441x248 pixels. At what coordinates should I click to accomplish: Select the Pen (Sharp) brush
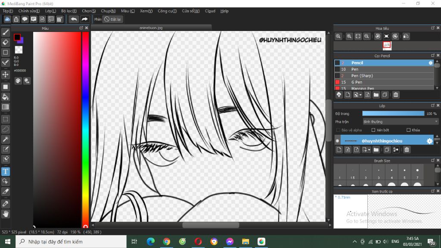[384, 76]
